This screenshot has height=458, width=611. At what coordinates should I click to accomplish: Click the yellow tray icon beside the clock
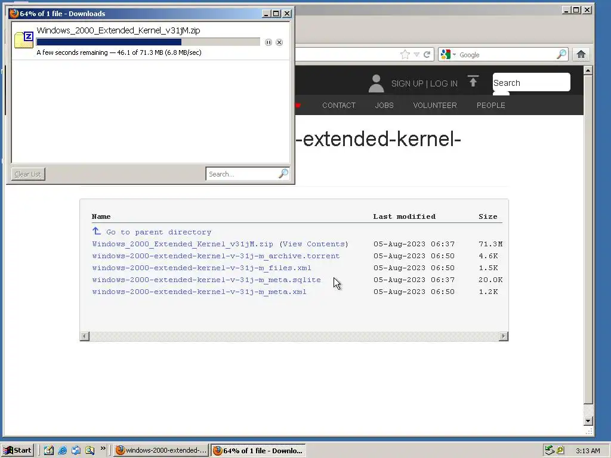[x=560, y=450]
